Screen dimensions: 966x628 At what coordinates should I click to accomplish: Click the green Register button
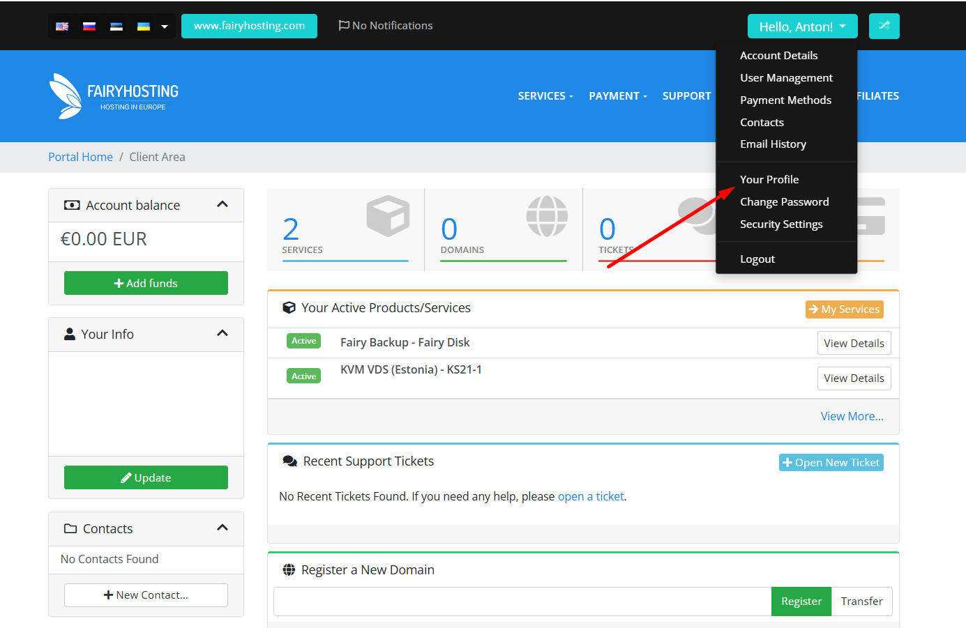click(x=801, y=602)
